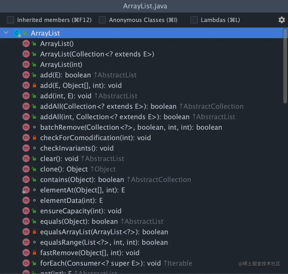This screenshot has width=288, height=274.
Task: Select batchRemove(Collection<?>, boolean, int, int)
Action: tap(131, 127)
